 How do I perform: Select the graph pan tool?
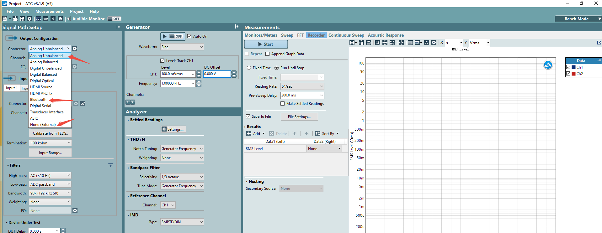[385, 43]
